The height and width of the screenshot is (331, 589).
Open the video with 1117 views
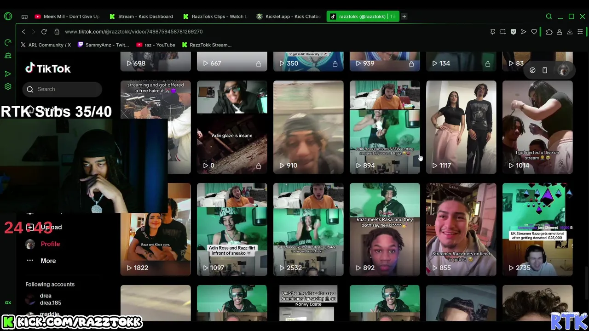[x=461, y=127]
